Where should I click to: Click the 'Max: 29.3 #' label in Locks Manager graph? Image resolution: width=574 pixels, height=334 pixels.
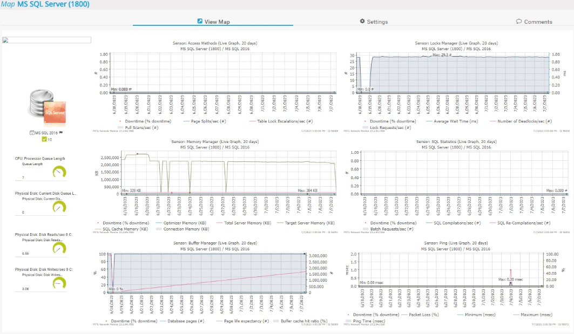pos(442,55)
